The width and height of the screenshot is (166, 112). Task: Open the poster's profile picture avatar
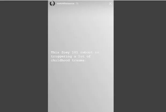tap(52, 3)
